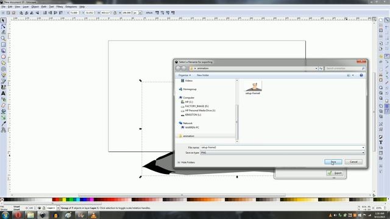The image size is (390, 219).
Task: Select the Paint Bucket tool
Action: point(3,111)
